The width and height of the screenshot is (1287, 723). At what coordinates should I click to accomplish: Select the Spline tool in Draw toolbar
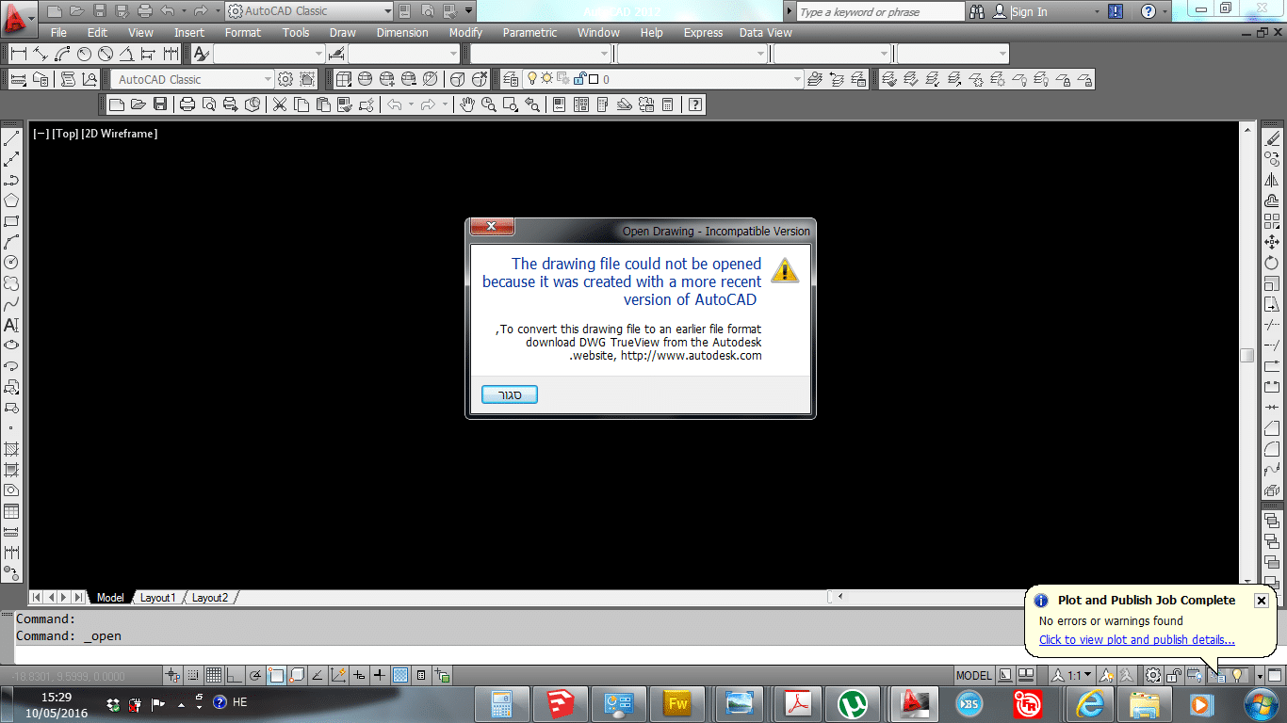tap(11, 304)
